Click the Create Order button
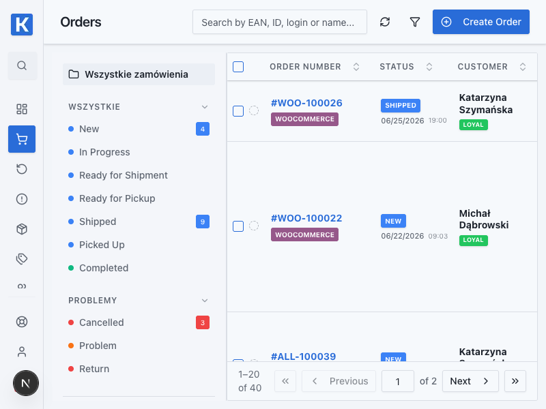 coord(481,22)
